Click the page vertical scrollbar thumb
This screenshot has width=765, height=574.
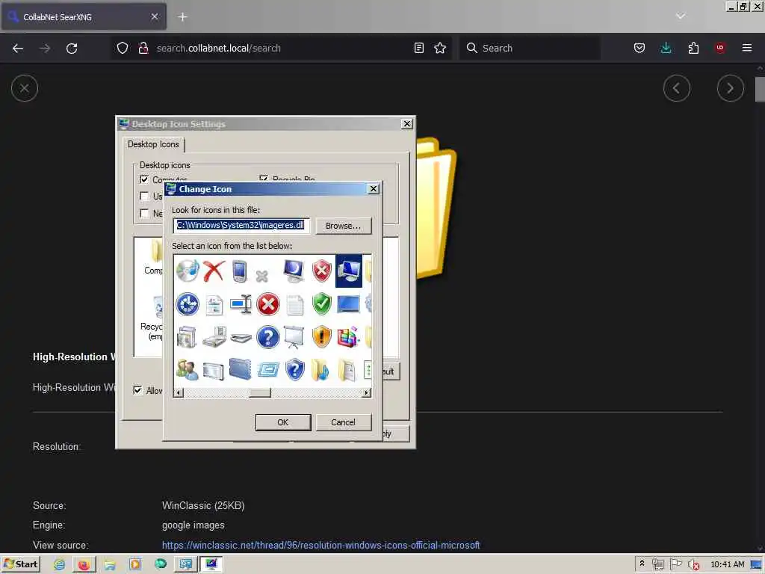point(760,89)
